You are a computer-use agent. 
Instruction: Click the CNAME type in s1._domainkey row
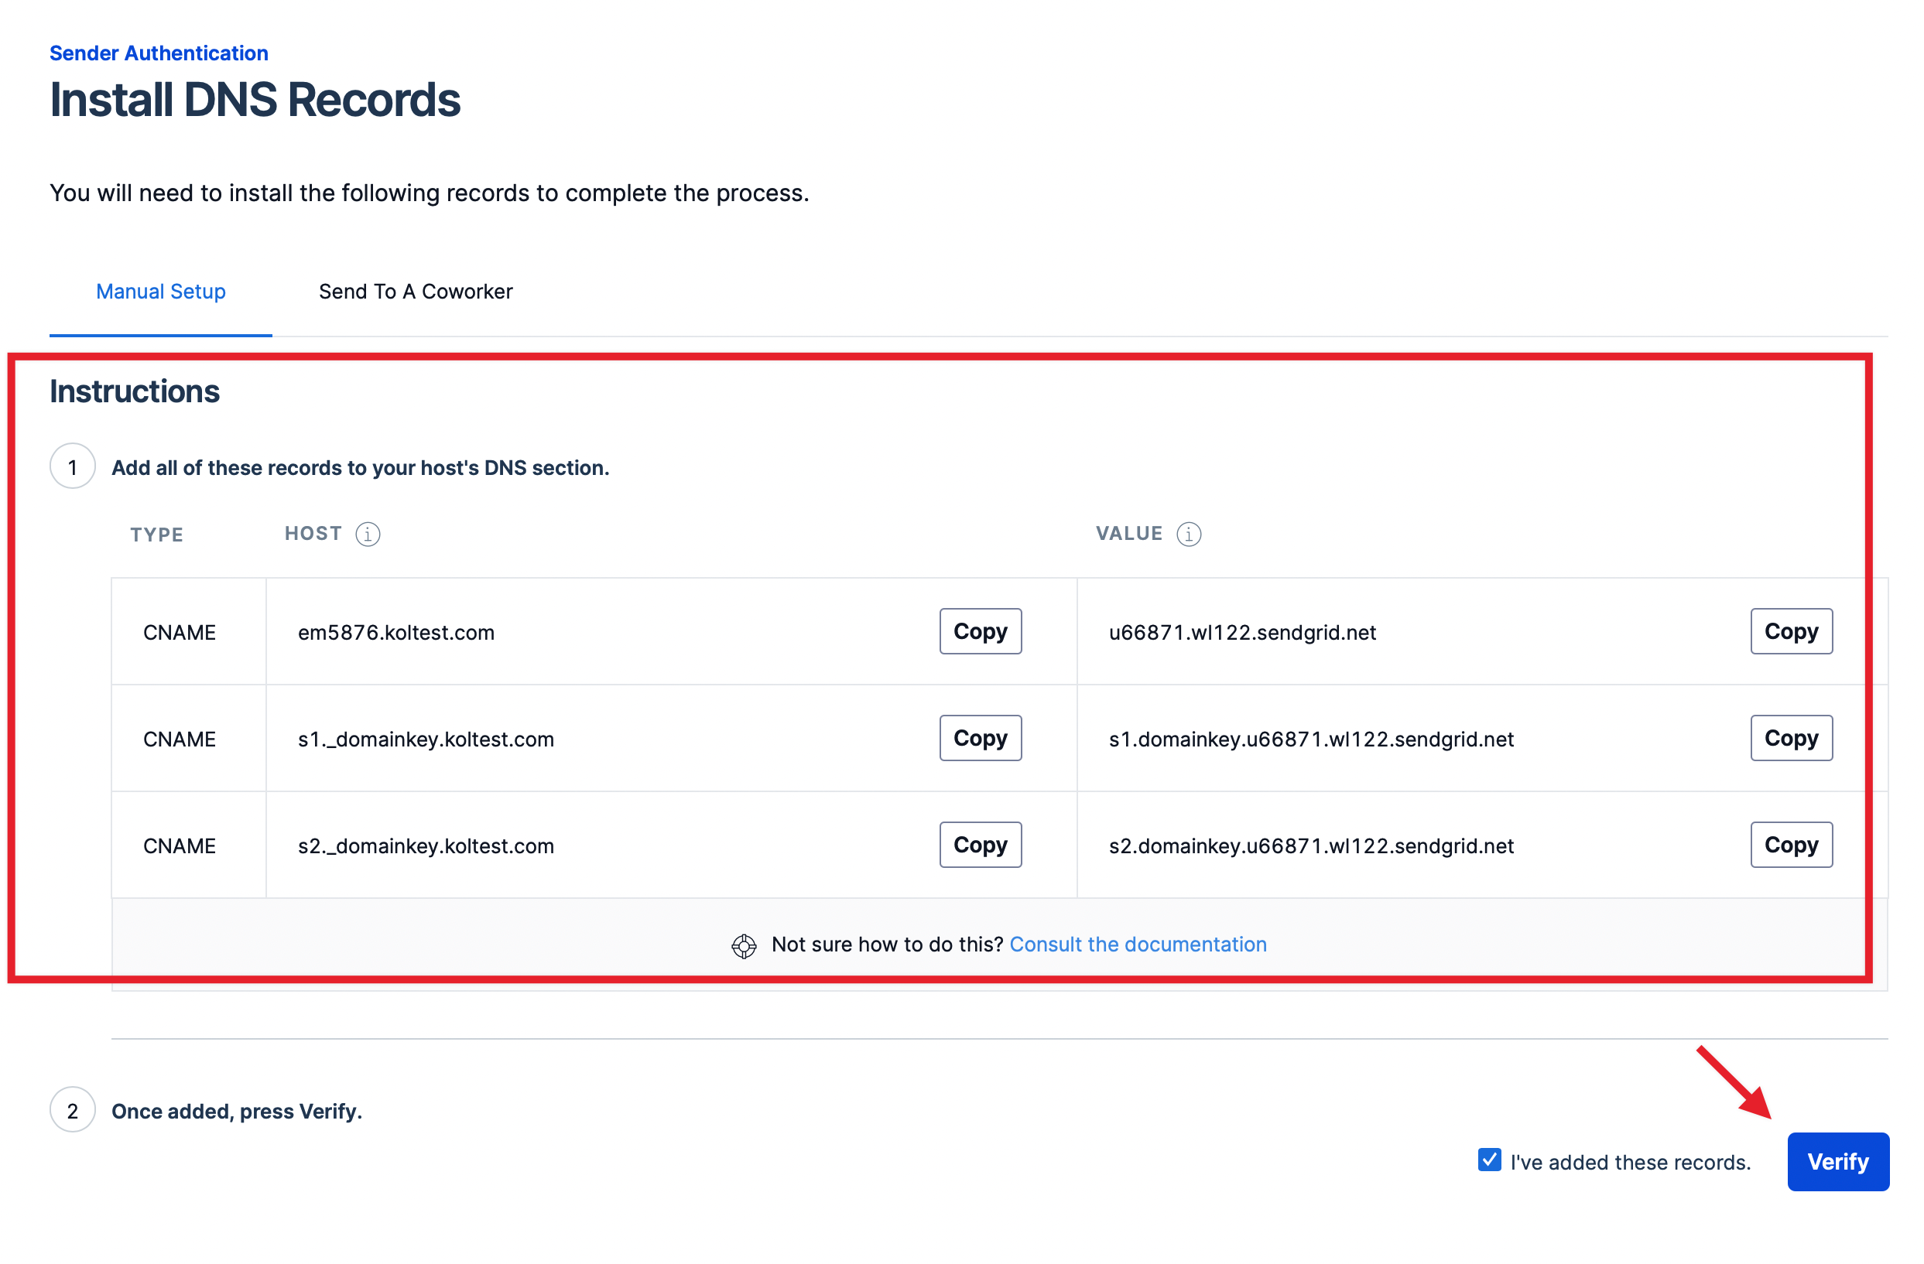pyautogui.click(x=180, y=739)
